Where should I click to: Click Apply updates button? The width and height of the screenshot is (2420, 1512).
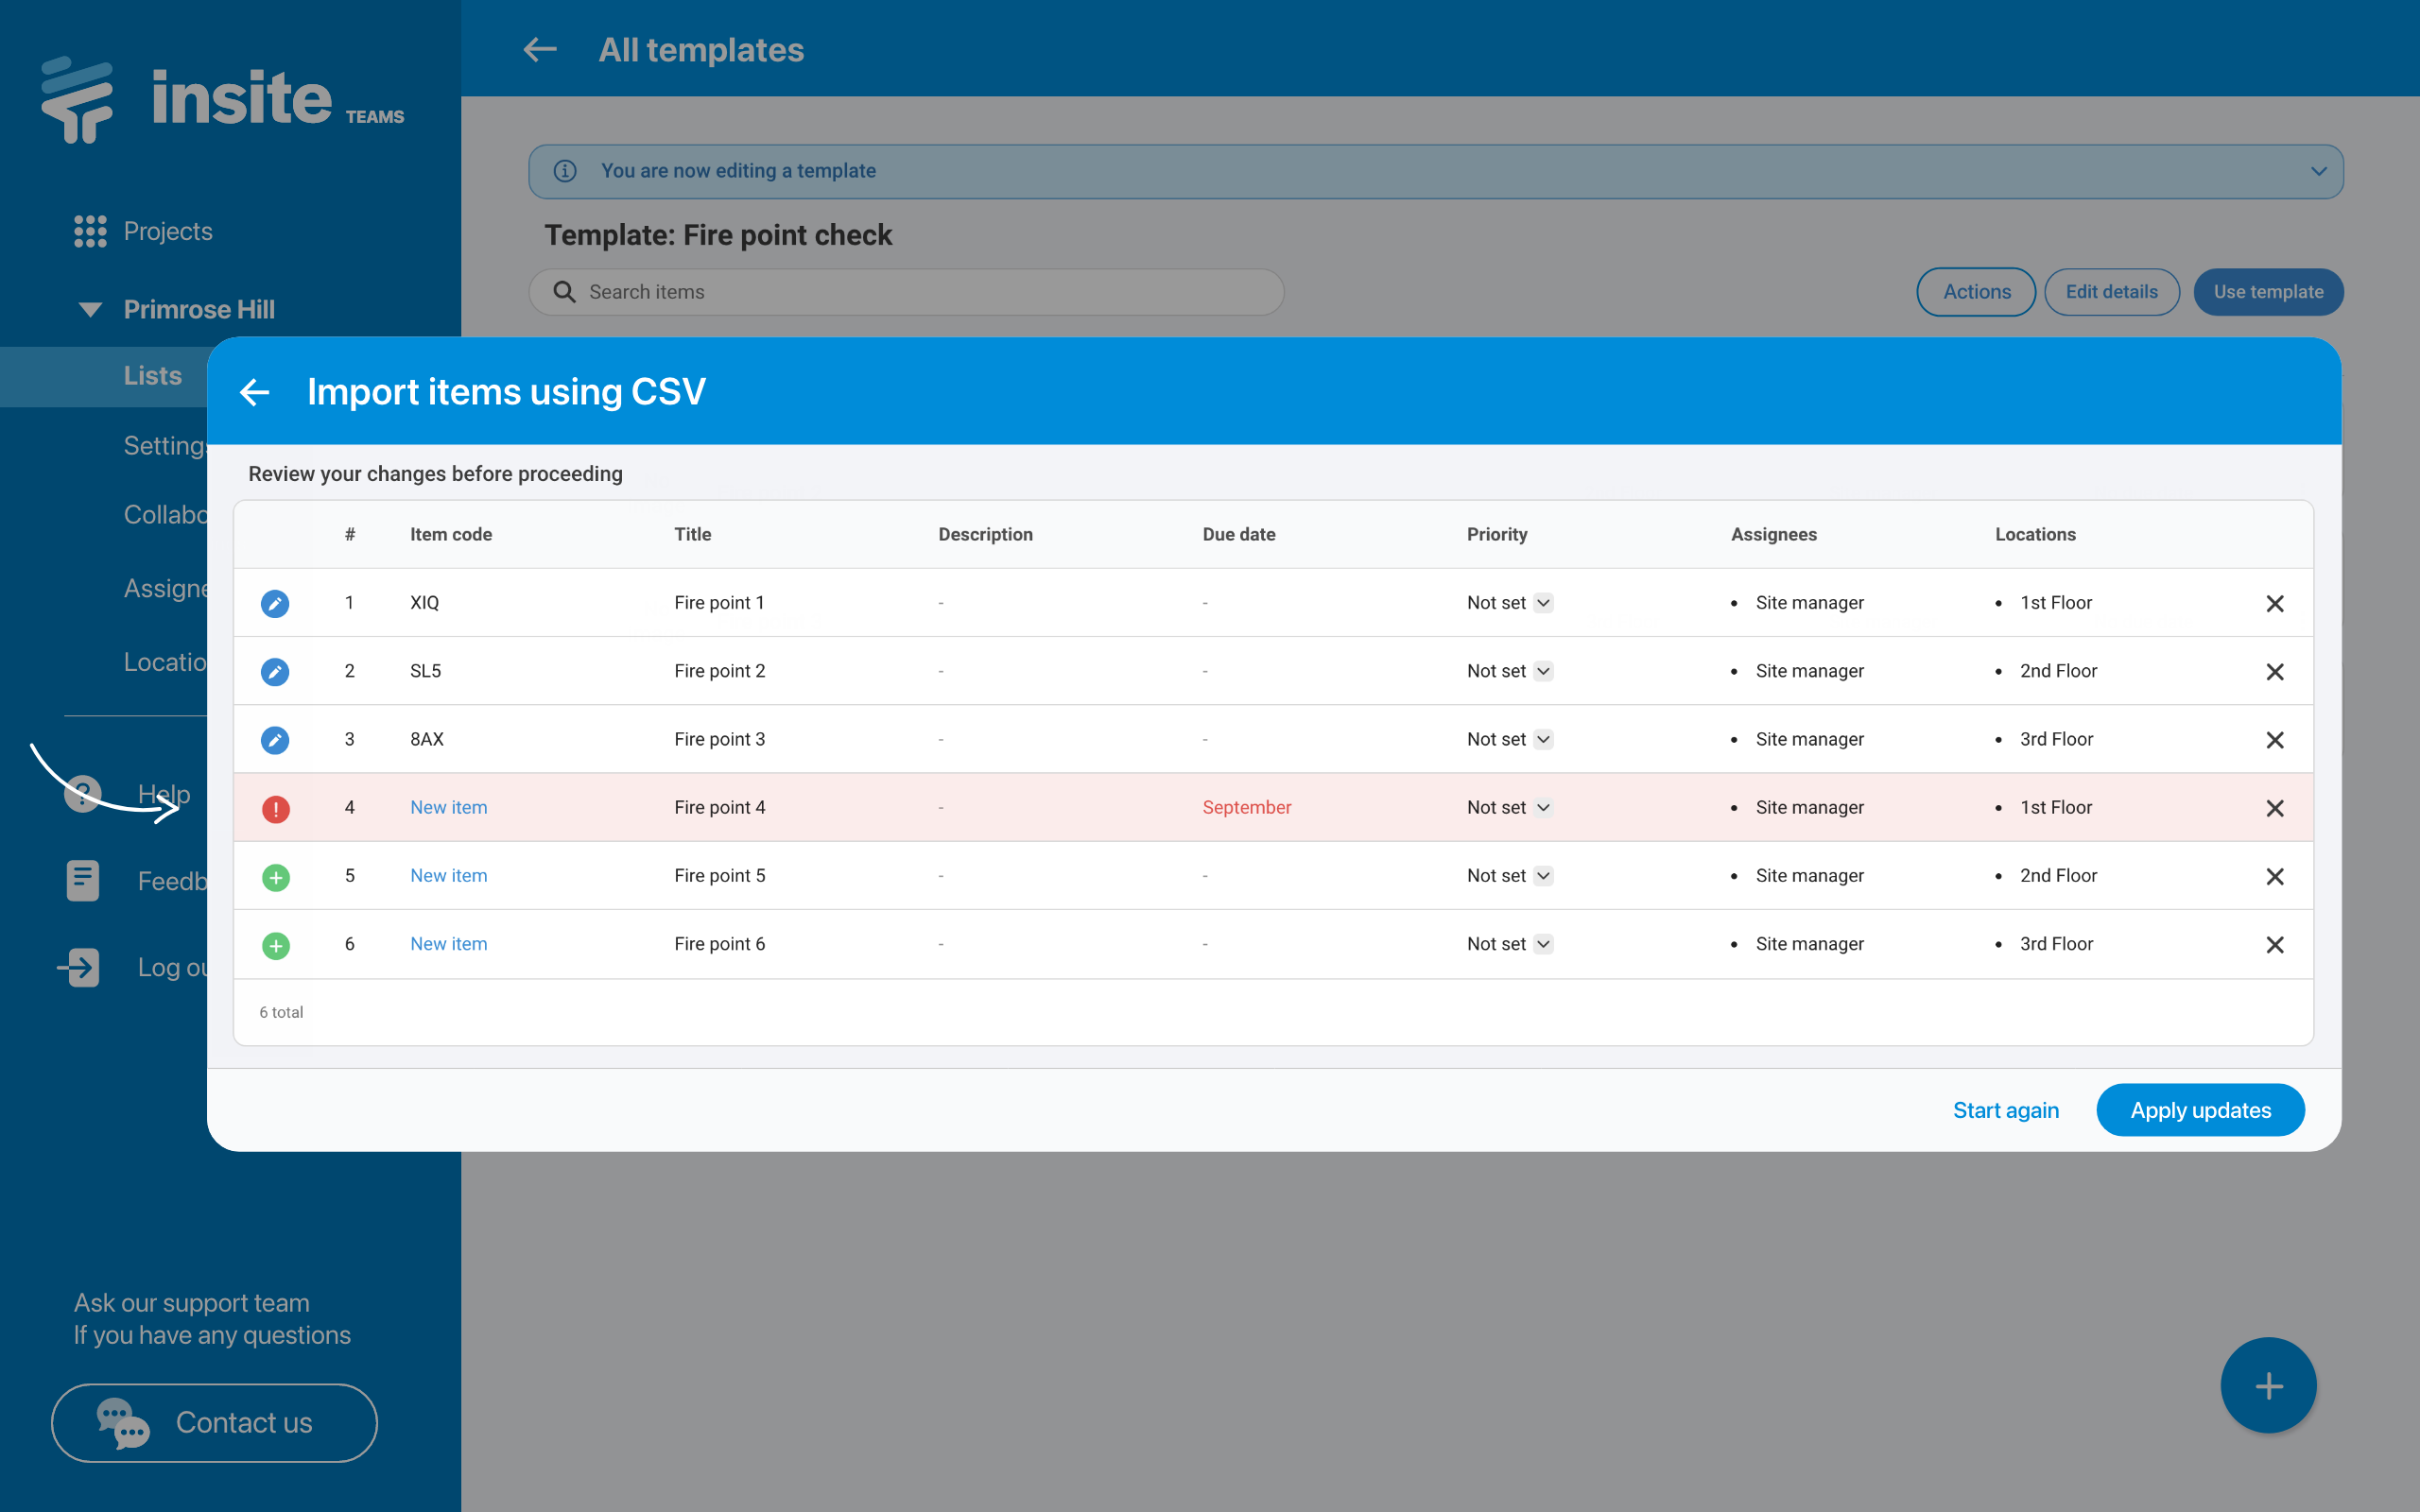[x=2199, y=1110]
